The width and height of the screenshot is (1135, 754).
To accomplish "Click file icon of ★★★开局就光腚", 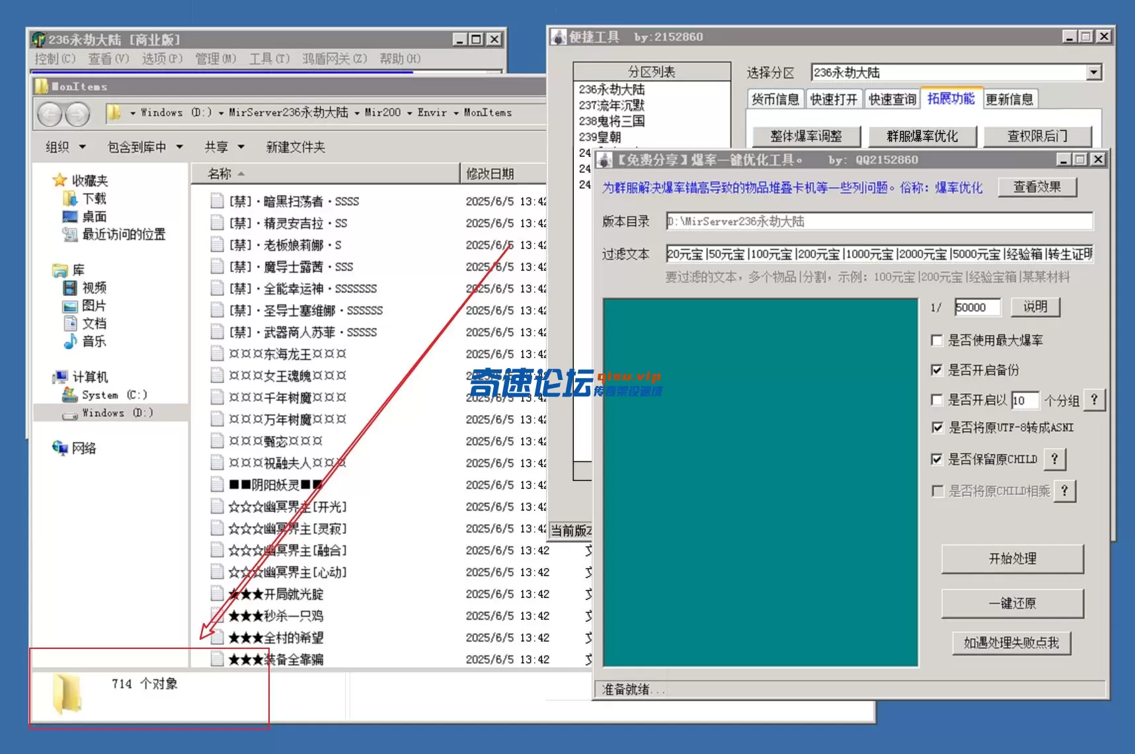I will 217,593.
